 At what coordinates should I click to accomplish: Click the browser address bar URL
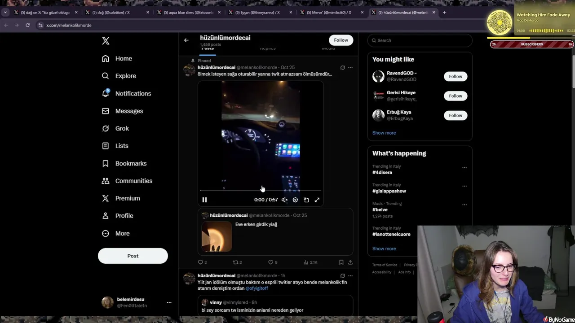(69, 25)
